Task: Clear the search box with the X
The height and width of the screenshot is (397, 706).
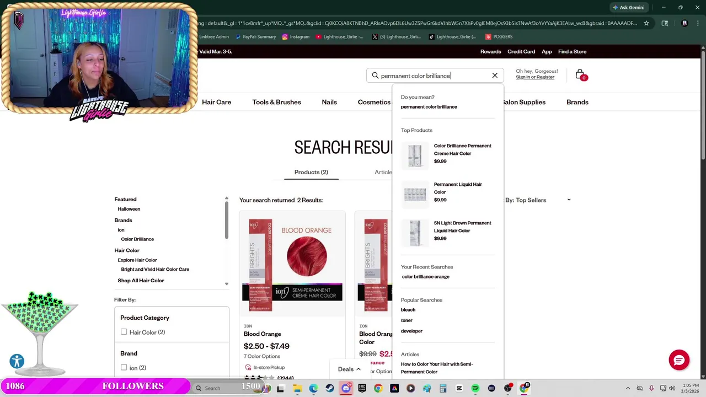Action: pyautogui.click(x=495, y=76)
